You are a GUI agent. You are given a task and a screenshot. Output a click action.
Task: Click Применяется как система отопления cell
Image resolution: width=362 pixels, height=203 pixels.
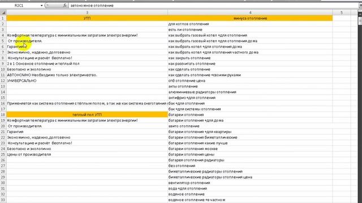87,103
